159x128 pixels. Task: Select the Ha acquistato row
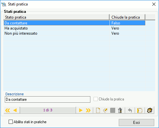(x=74, y=28)
